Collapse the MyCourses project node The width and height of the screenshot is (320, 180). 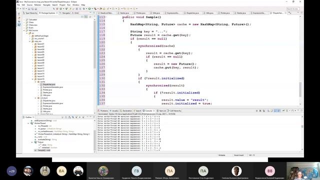24,30
